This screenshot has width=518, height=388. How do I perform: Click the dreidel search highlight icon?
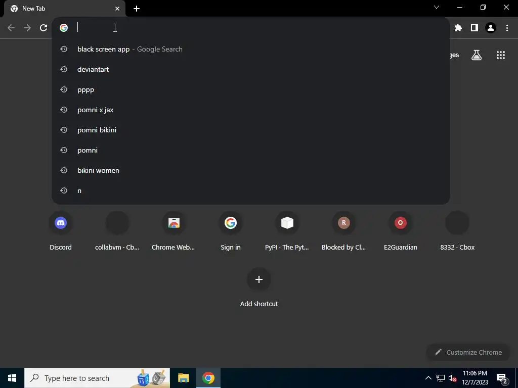[x=151, y=378]
